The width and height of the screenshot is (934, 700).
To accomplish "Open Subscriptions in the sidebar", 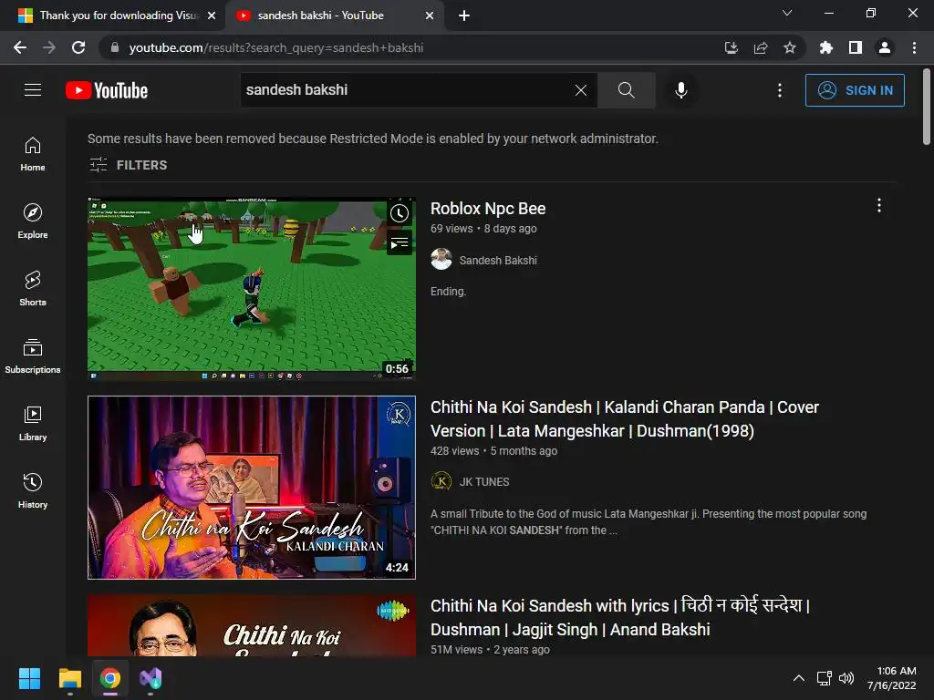I will [x=33, y=356].
